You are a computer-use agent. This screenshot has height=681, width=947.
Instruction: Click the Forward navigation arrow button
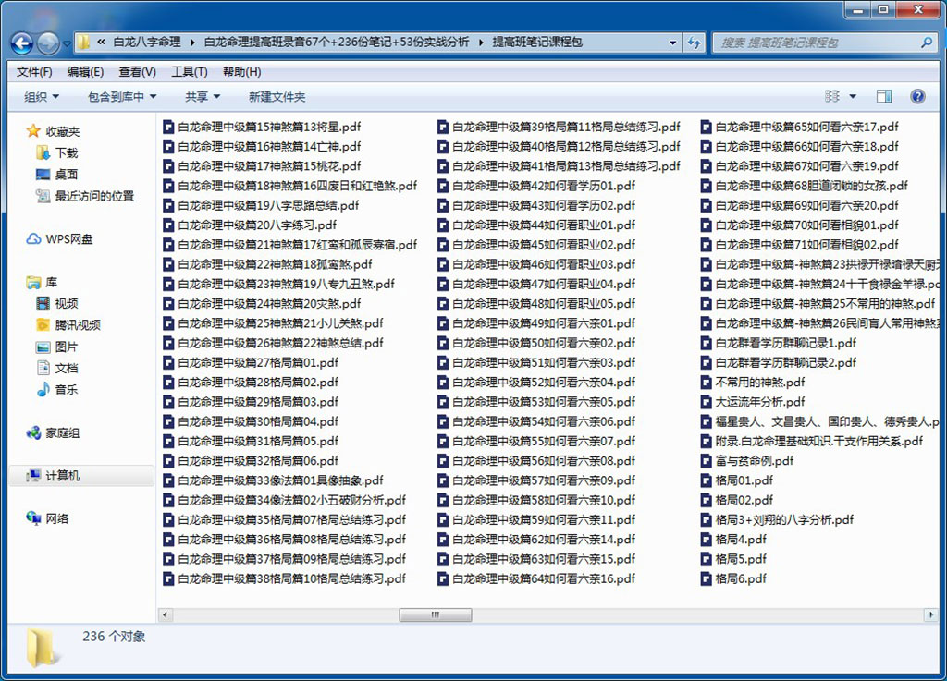tap(49, 43)
